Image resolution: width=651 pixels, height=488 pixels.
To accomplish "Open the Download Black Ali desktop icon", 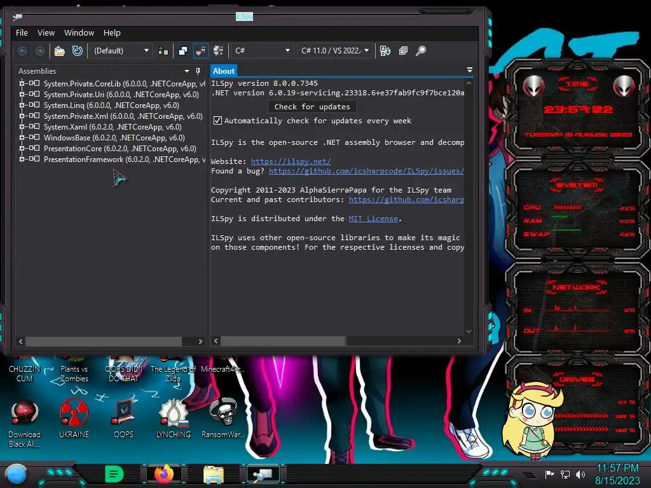I will (25, 423).
